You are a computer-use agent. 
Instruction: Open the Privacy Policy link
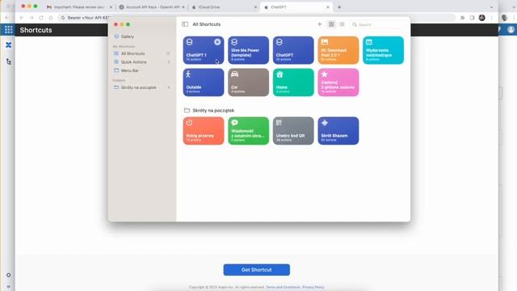pyautogui.click(x=313, y=287)
